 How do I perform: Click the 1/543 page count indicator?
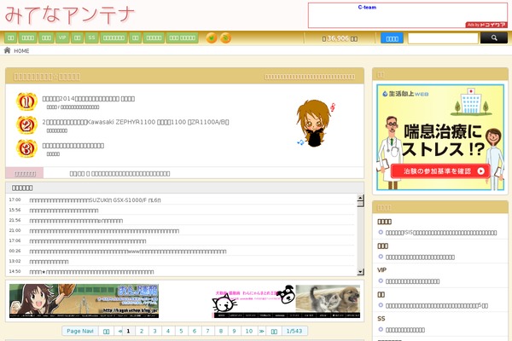294,331
